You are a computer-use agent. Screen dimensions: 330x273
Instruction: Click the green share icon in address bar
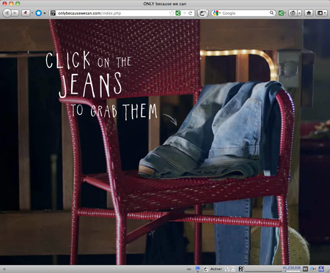(178, 13)
